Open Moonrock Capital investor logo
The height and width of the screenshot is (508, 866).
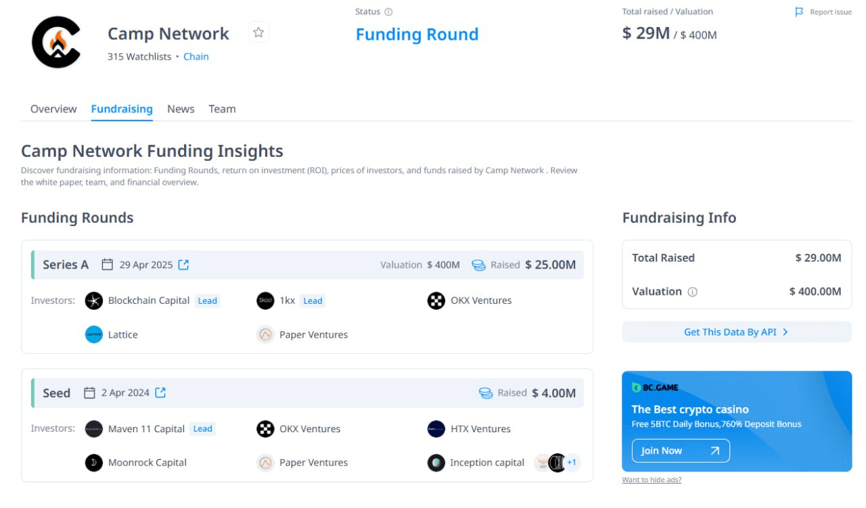tap(94, 463)
